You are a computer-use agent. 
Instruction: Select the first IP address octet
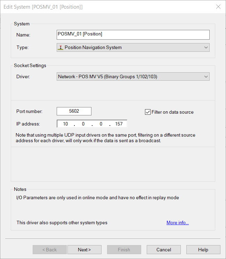pyautogui.click(x=66, y=124)
